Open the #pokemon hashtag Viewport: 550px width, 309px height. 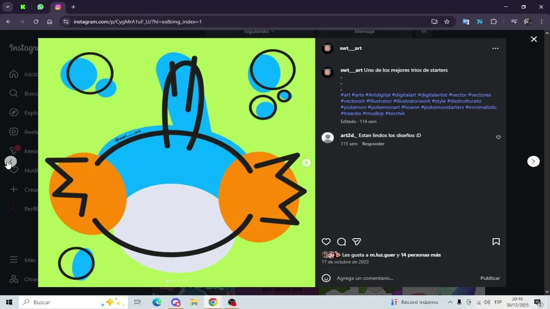coord(354,107)
